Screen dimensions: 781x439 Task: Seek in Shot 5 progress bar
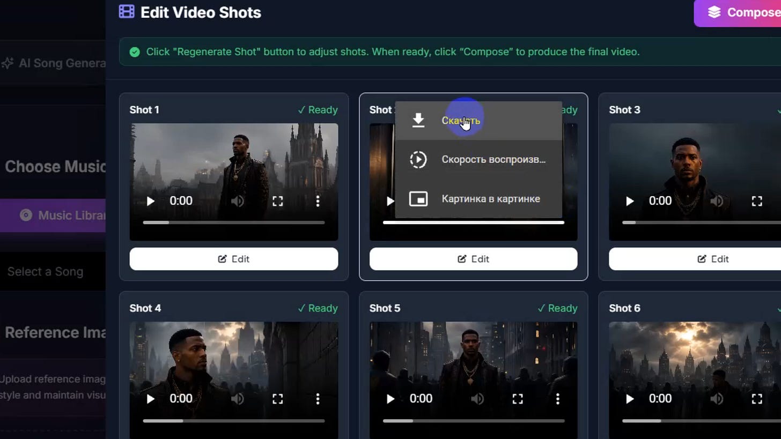pos(474,421)
